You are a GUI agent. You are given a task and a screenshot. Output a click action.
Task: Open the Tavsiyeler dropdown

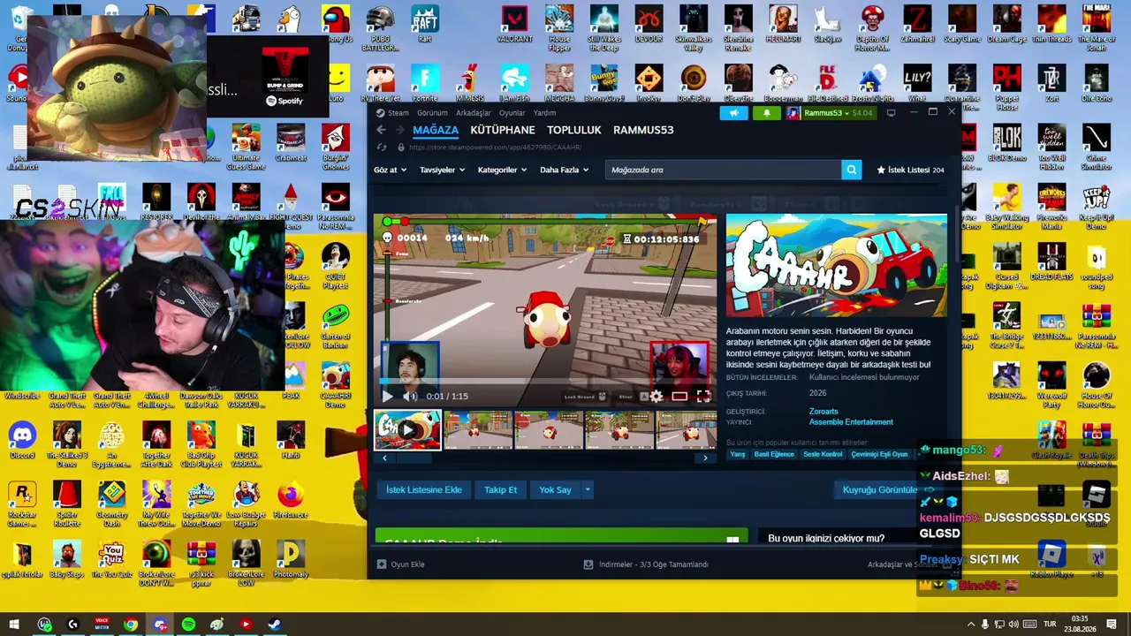(x=442, y=170)
